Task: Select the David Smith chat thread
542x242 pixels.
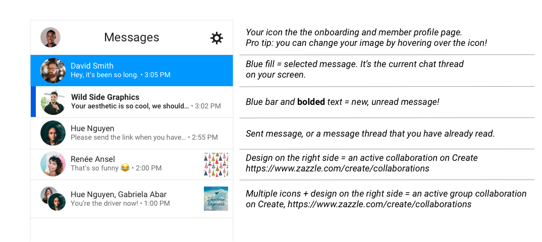Action: pos(132,71)
